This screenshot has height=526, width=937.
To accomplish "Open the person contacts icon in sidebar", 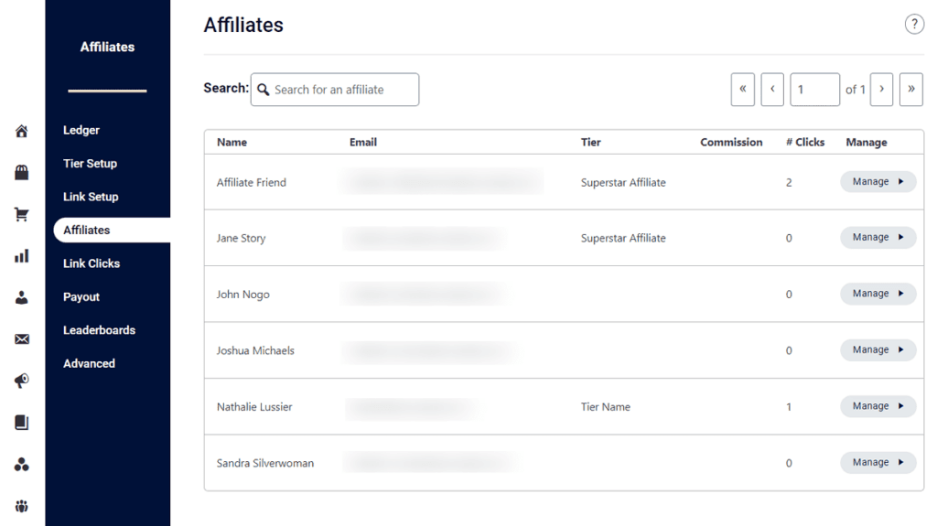I will 22,297.
